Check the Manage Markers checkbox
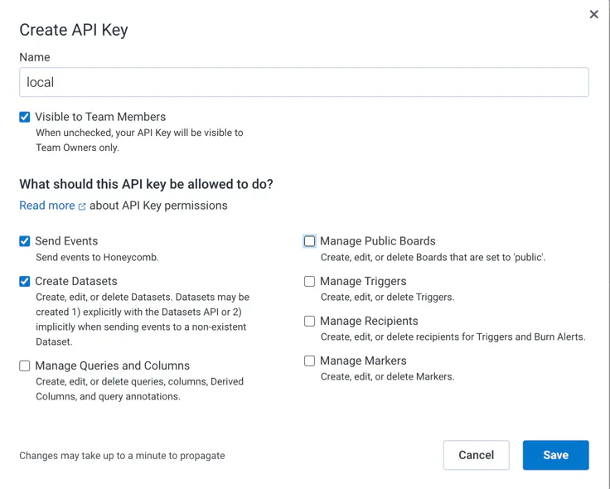 [x=309, y=361]
